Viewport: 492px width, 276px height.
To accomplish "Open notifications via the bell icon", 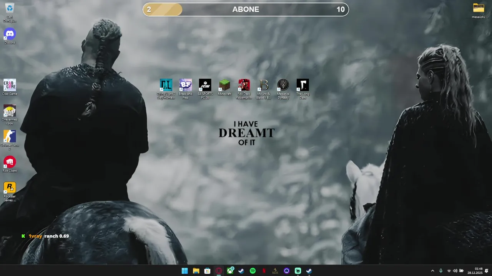I will pyautogui.click(x=487, y=271).
